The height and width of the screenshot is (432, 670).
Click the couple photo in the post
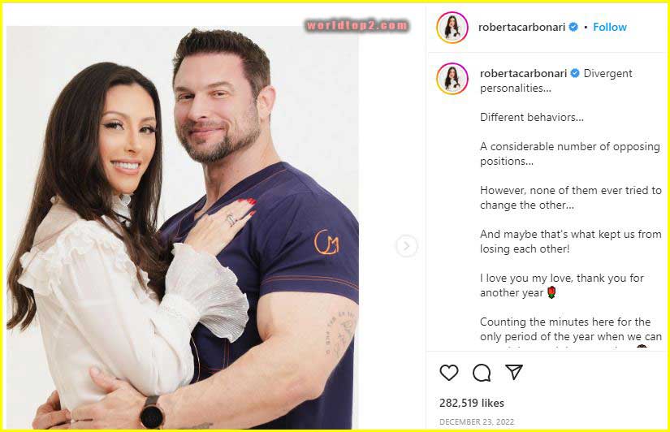click(183, 227)
